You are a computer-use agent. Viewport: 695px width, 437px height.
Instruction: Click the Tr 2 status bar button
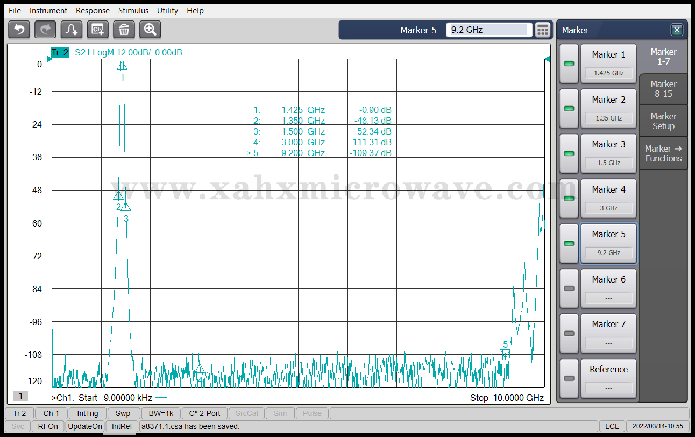(x=19, y=413)
